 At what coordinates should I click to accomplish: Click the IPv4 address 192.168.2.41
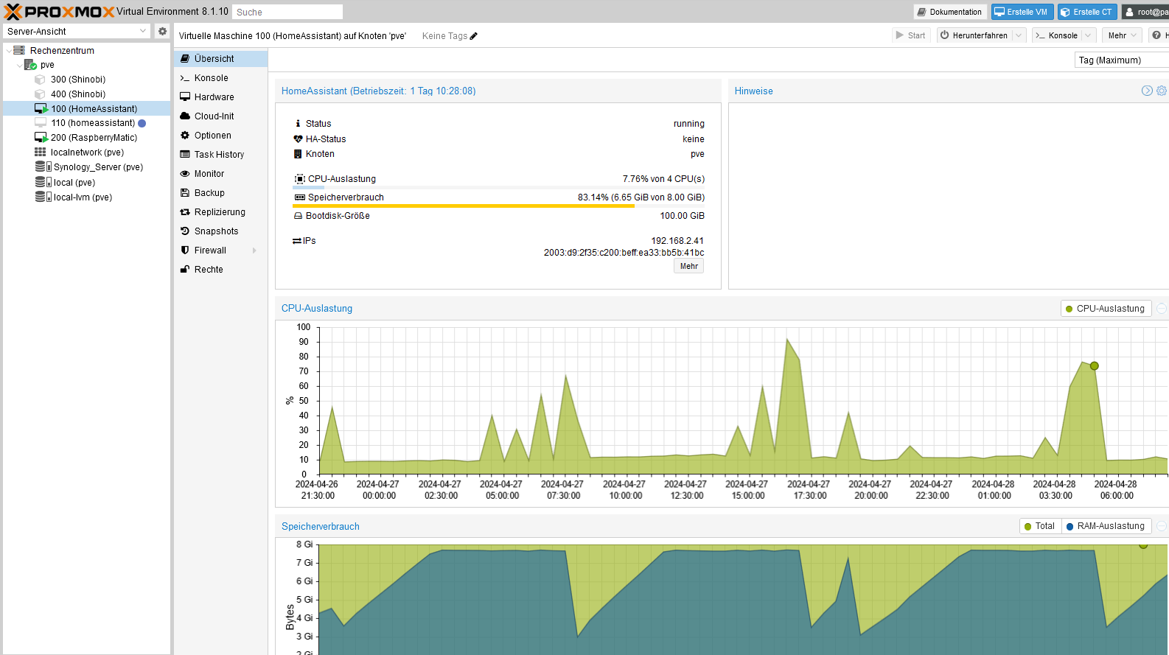tap(677, 241)
